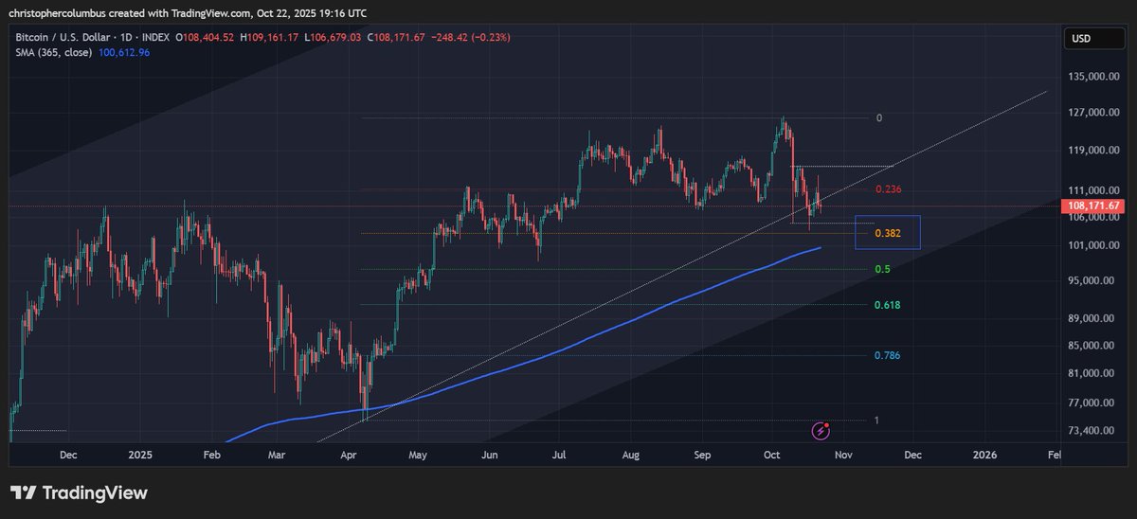
Task: Click the red current price tag 108,171.67
Action: pos(1094,206)
